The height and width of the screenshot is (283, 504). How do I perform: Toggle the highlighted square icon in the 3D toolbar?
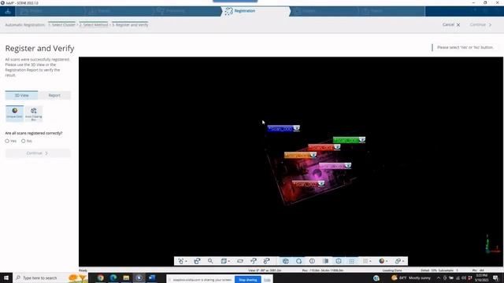coord(339,261)
